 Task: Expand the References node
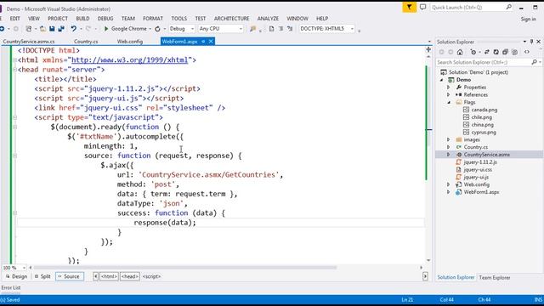point(448,94)
